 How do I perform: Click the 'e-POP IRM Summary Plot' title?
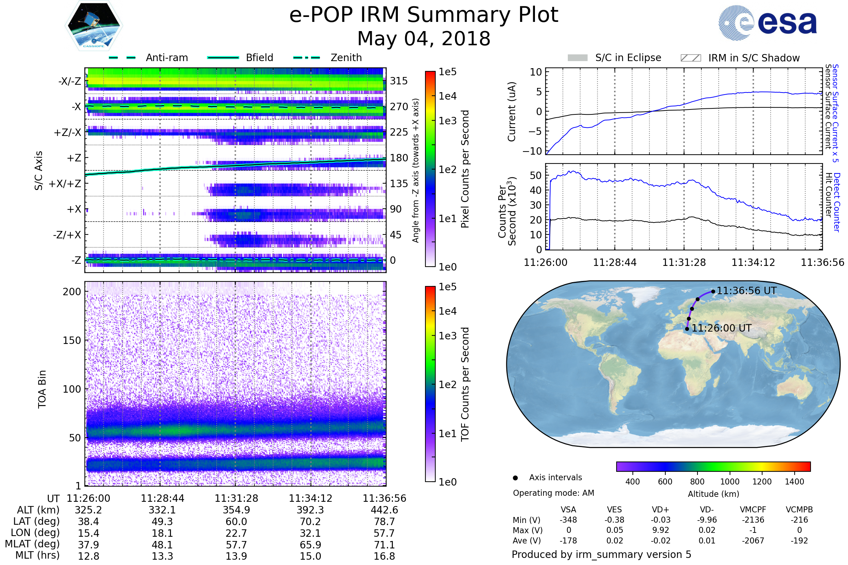tap(424, 15)
